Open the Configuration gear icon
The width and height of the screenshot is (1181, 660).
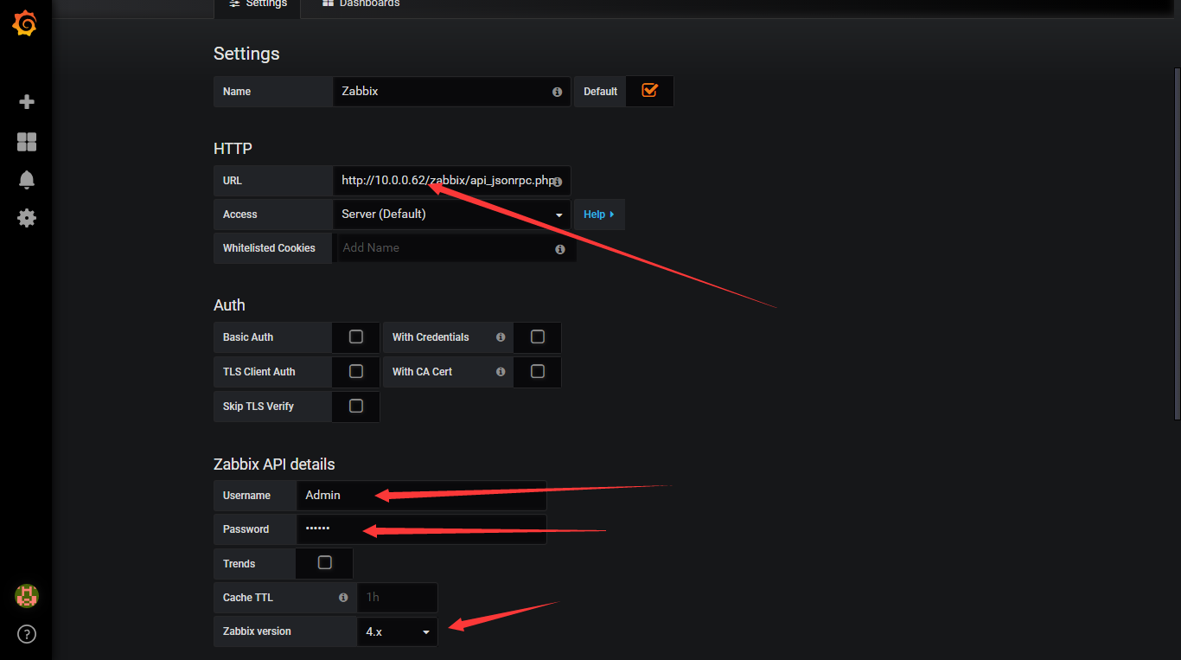pyautogui.click(x=27, y=218)
